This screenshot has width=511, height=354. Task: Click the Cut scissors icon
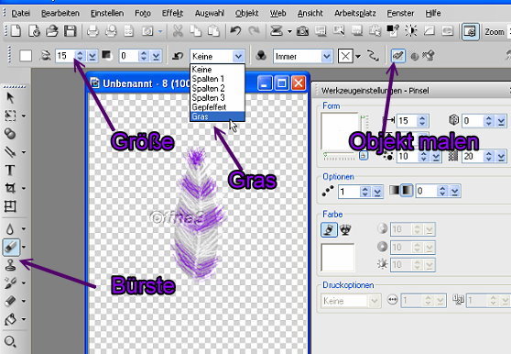coord(178,31)
